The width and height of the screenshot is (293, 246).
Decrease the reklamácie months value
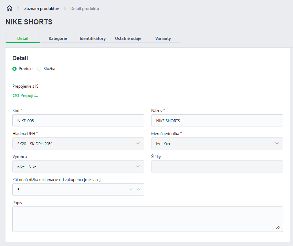coord(132,190)
